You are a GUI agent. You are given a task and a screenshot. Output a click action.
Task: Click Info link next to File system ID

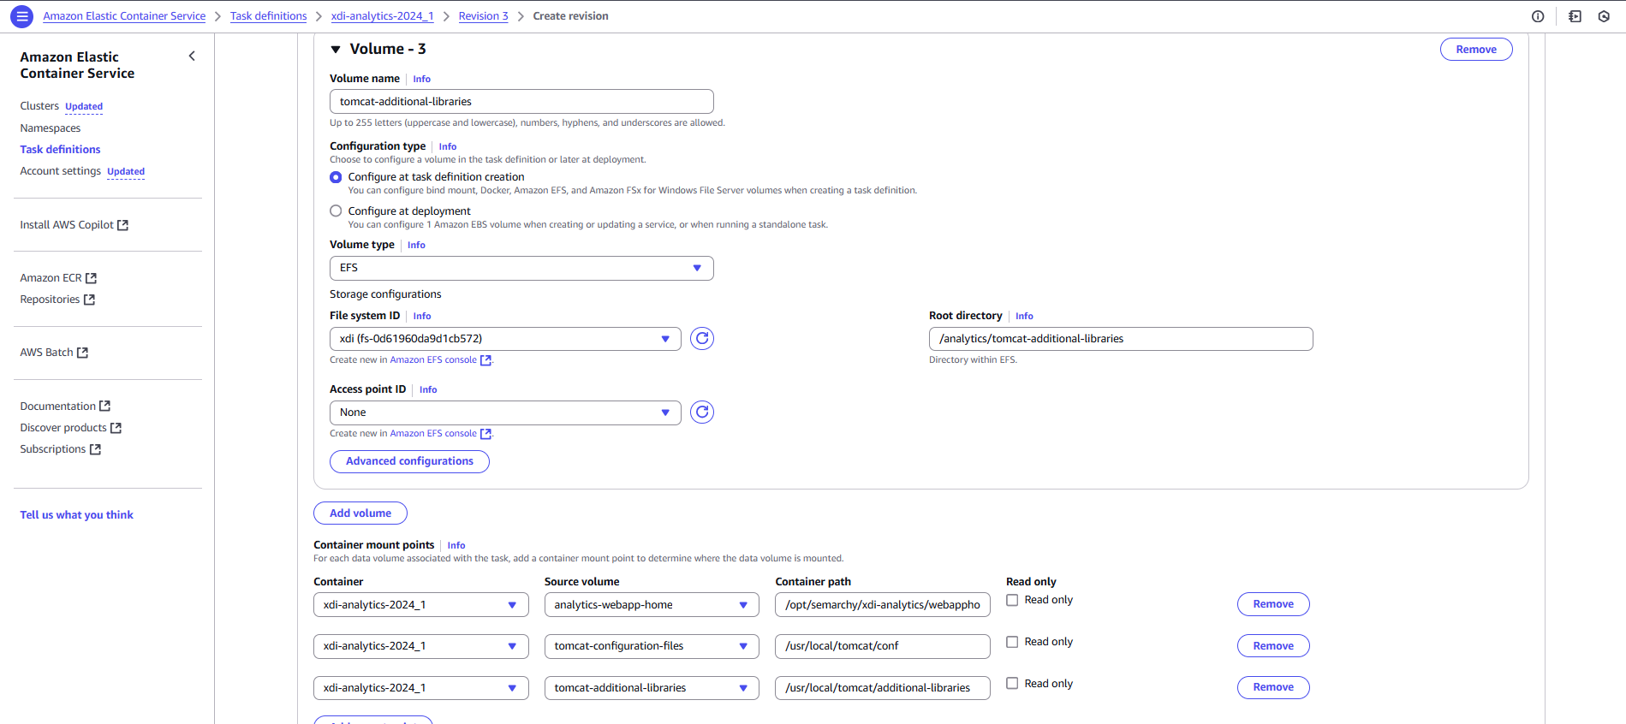422,316
